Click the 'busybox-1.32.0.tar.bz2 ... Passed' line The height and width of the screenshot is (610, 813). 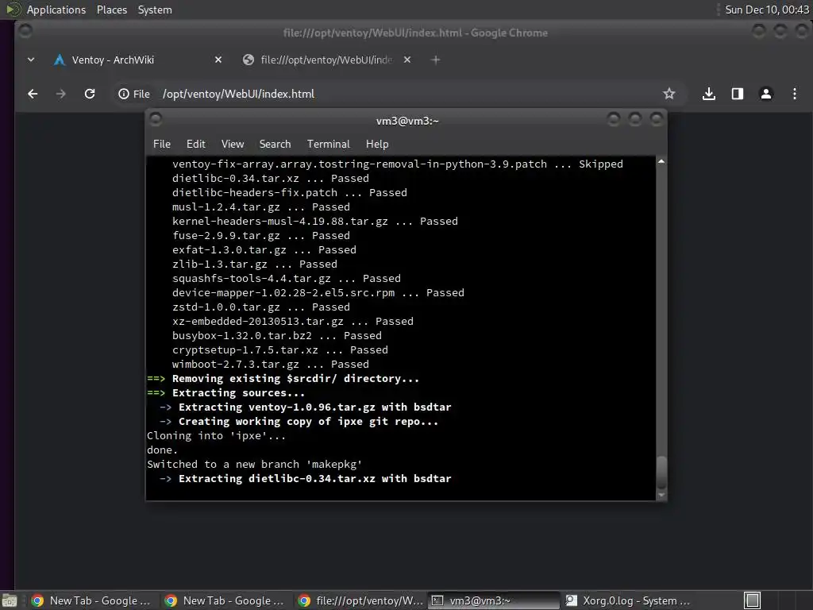(277, 336)
